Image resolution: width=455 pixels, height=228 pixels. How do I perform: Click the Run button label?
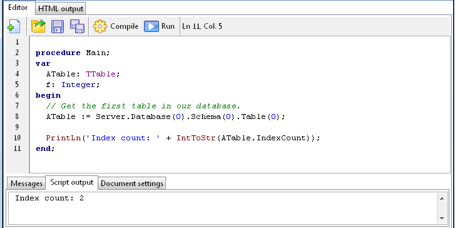coord(168,26)
